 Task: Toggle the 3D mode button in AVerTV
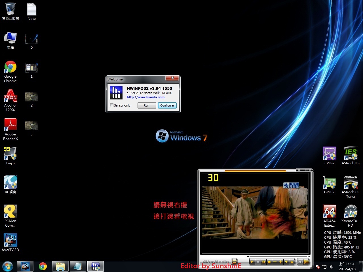click(300, 262)
